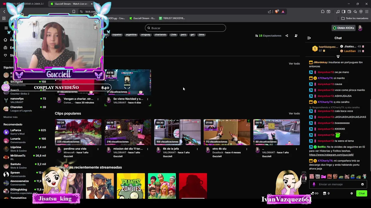Open recommended channel Lunaria
Image resolution: width=371 pixels, height=208 pixels.
point(25,140)
